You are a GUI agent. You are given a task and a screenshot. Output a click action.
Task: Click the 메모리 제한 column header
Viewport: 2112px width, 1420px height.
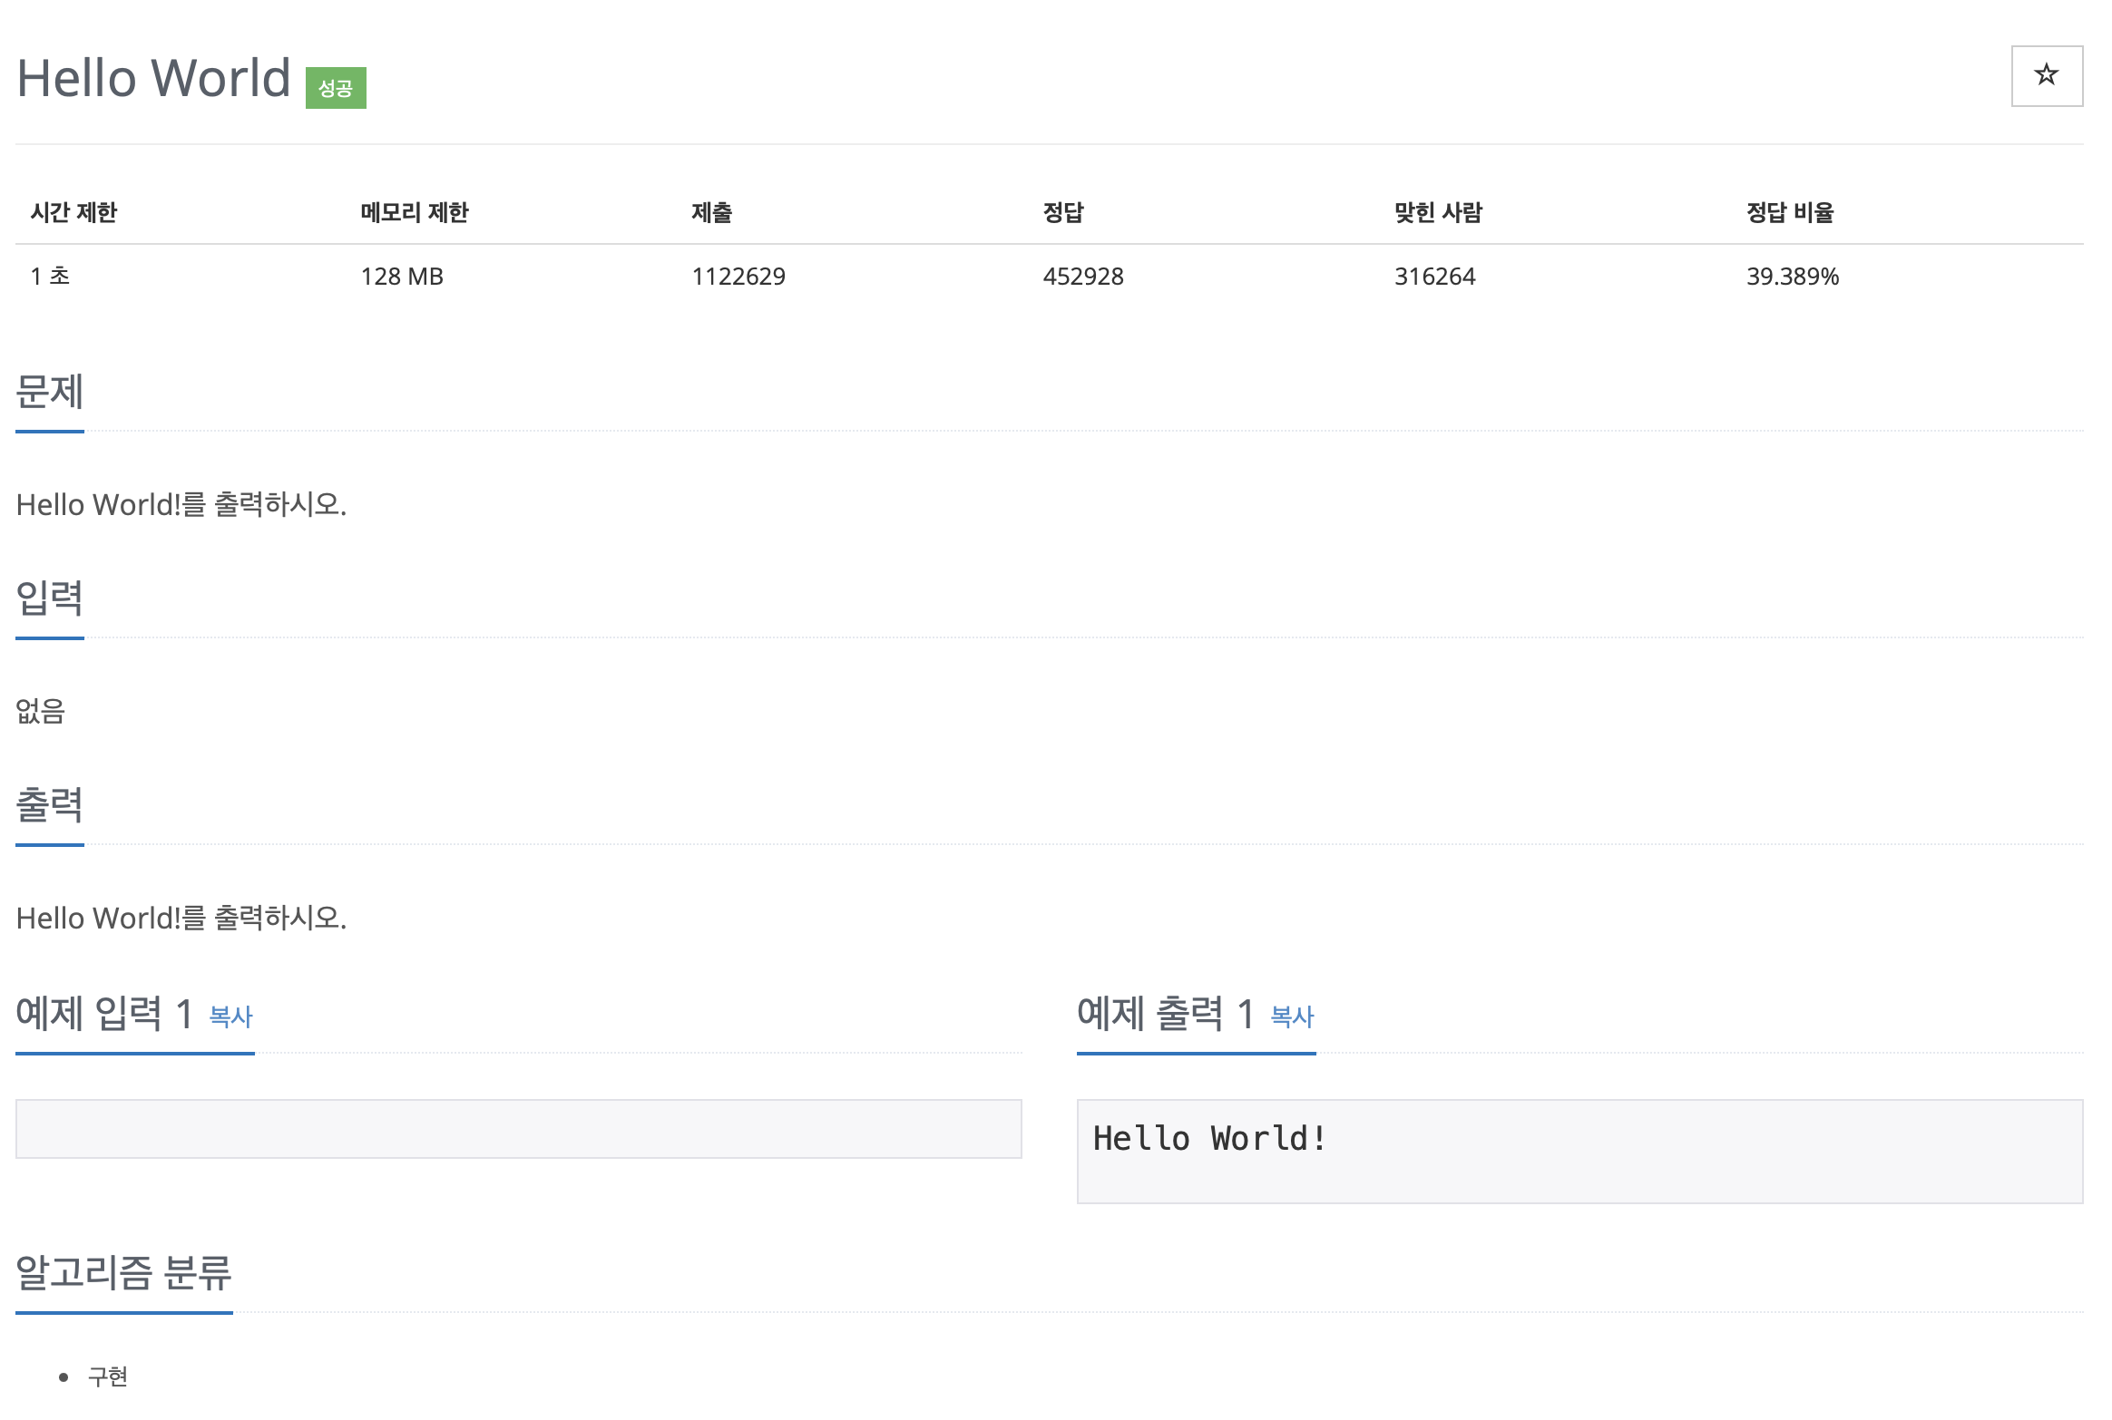click(413, 212)
